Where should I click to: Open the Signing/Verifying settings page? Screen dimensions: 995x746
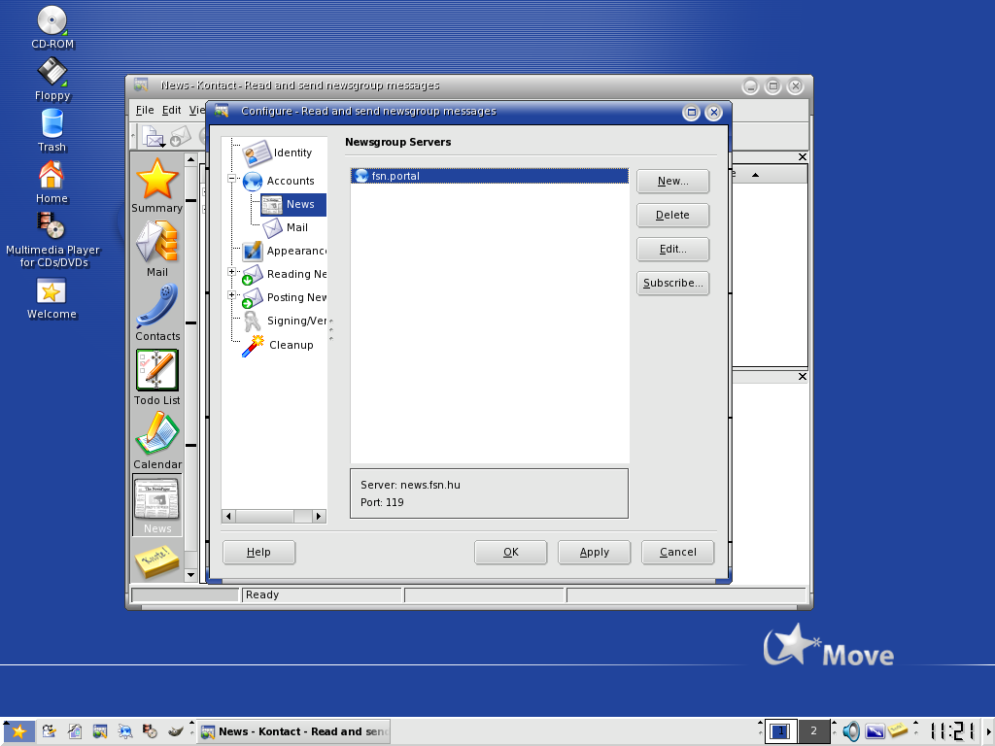(x=285, y=321)
